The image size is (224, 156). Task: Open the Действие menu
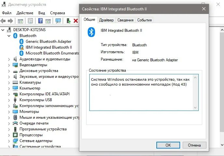coord(25,13)
